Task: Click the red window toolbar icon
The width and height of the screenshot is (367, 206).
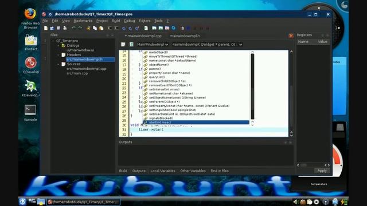Action: tap(167, 28)
